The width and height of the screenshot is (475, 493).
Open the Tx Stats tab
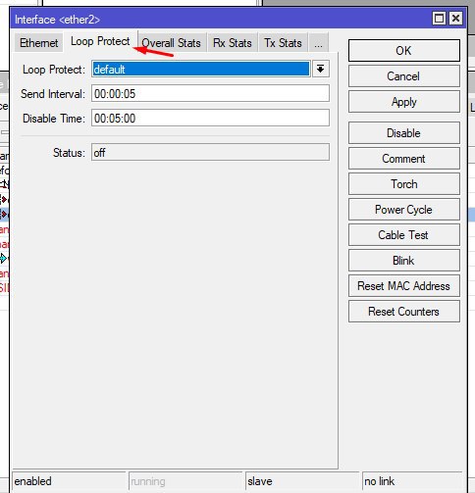click(x=283, y=43)
